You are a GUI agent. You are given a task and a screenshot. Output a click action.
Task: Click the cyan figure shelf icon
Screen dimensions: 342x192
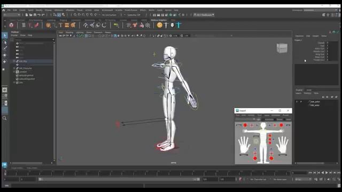178,25
